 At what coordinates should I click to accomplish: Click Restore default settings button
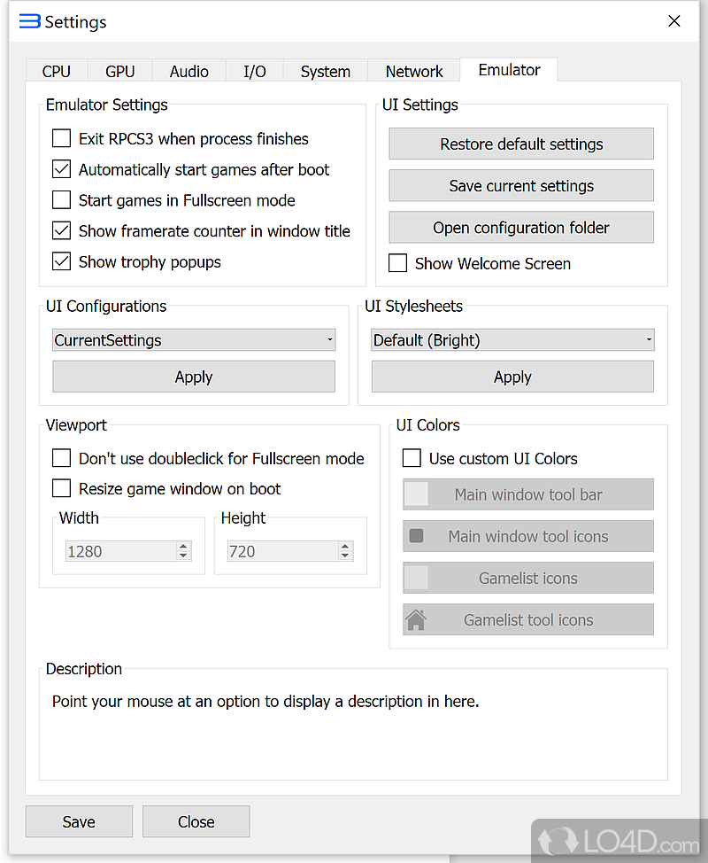click(x=521, y=144)
